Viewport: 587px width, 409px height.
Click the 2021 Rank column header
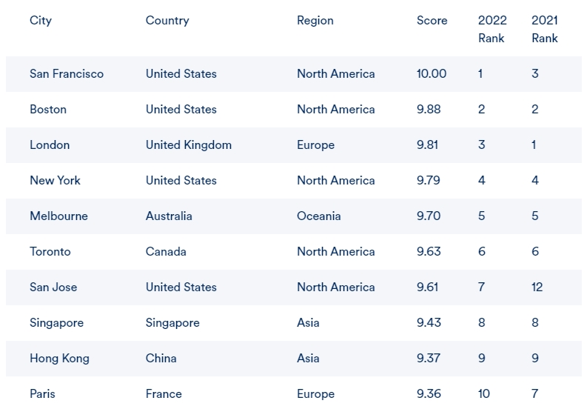(x=545, y=29)
